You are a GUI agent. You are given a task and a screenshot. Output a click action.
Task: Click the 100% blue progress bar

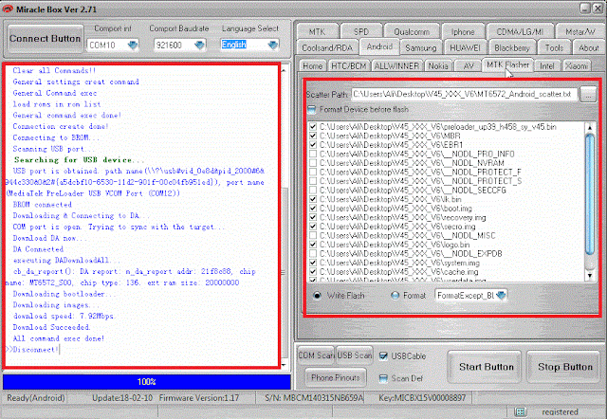(x=147, y=382)
